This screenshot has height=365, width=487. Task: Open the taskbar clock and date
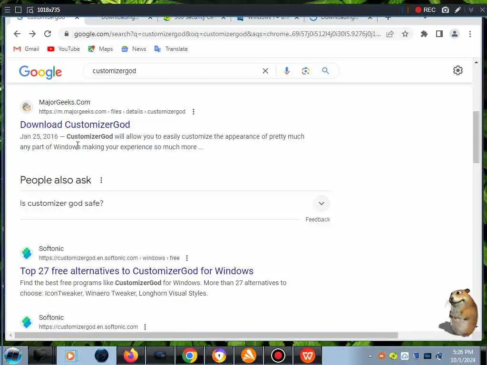point(463,356)
